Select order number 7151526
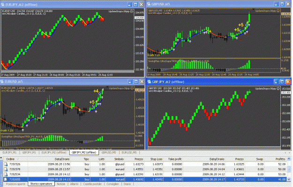This screenshot has height=187, width=293. point(15,165)
